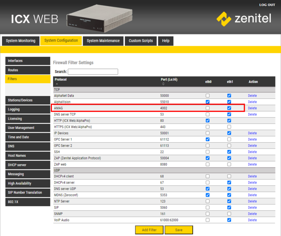Click the Add Filter button

click(149, 230)
